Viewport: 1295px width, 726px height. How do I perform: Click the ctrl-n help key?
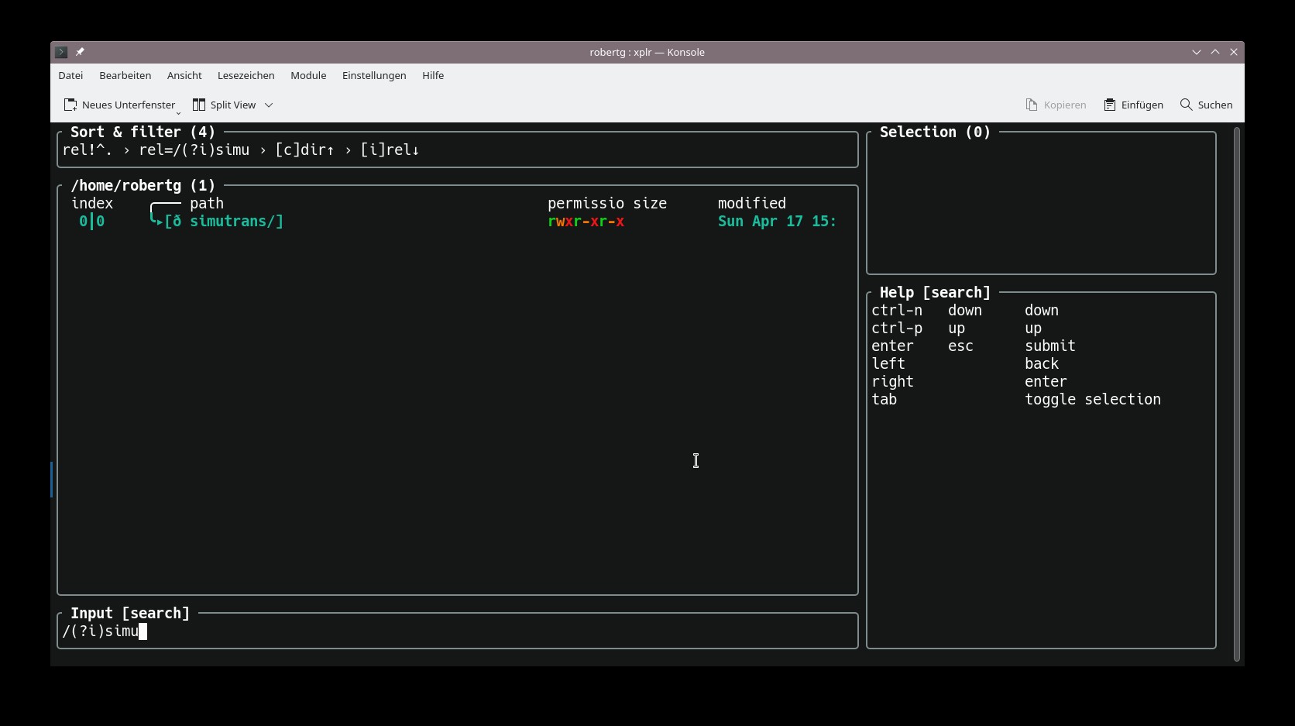(897, 311)
